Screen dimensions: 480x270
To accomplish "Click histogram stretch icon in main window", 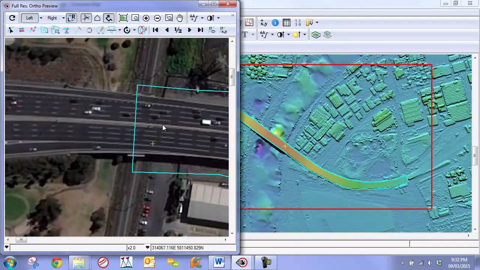I will click(264, 34).
